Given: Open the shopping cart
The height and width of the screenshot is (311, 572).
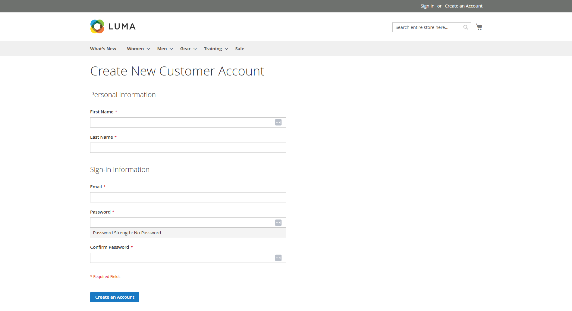Looking at the screenshot, I should coord(479,27).
